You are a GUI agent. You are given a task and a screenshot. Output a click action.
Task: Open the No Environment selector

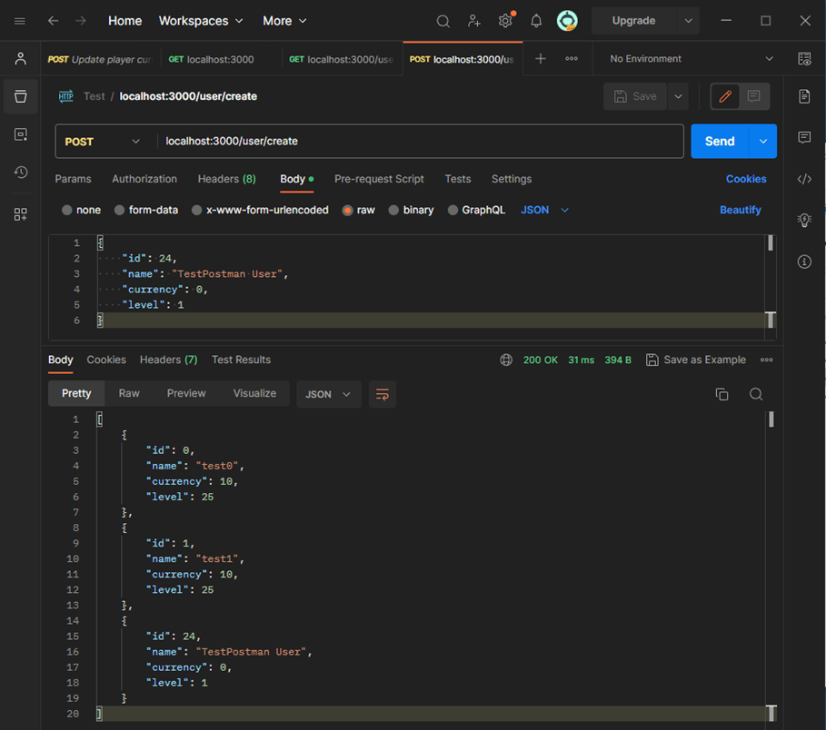tap(691, 59)
